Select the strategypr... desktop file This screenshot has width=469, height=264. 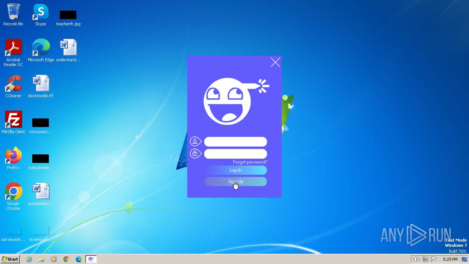pyautogui.click(x=41, y=234)
